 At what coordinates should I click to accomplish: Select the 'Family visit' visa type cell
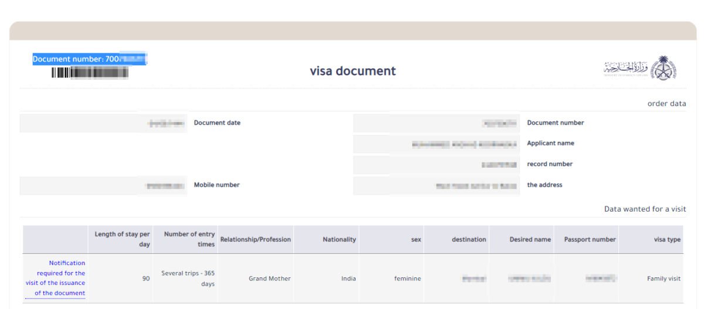pyautogui.click(x=664, y=279)
